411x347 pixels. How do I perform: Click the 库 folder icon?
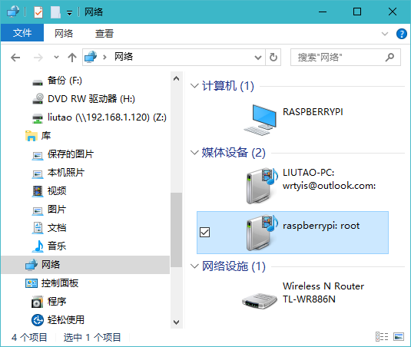click(x=31, y=136)
